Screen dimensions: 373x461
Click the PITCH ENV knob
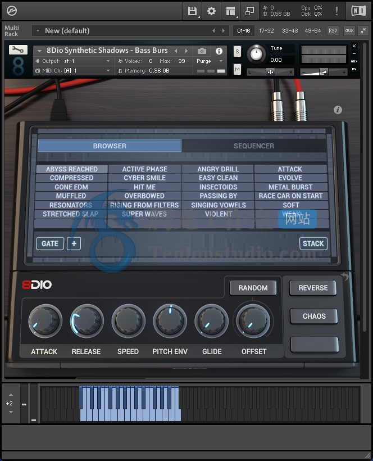coord(170,321)
